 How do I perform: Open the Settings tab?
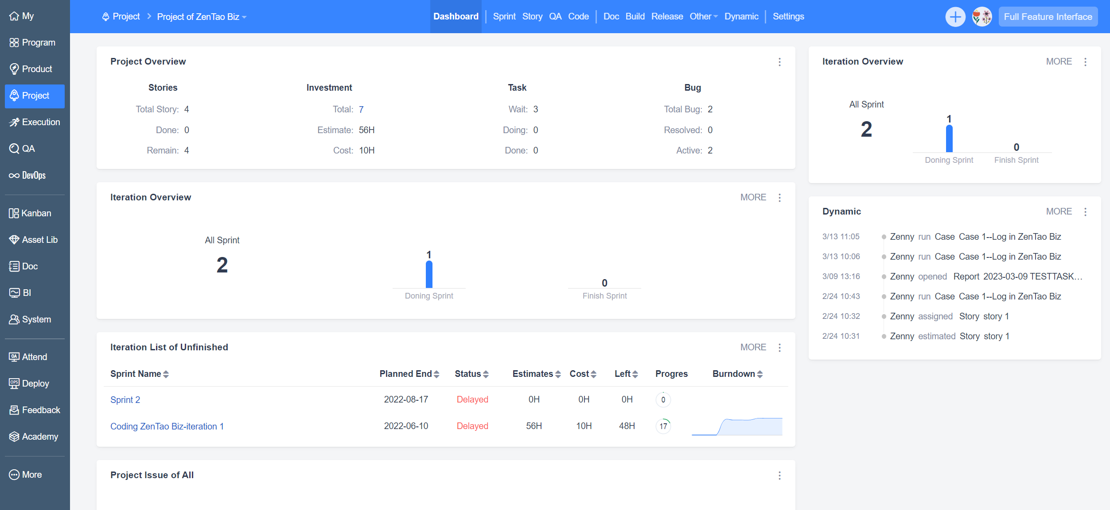788,16
